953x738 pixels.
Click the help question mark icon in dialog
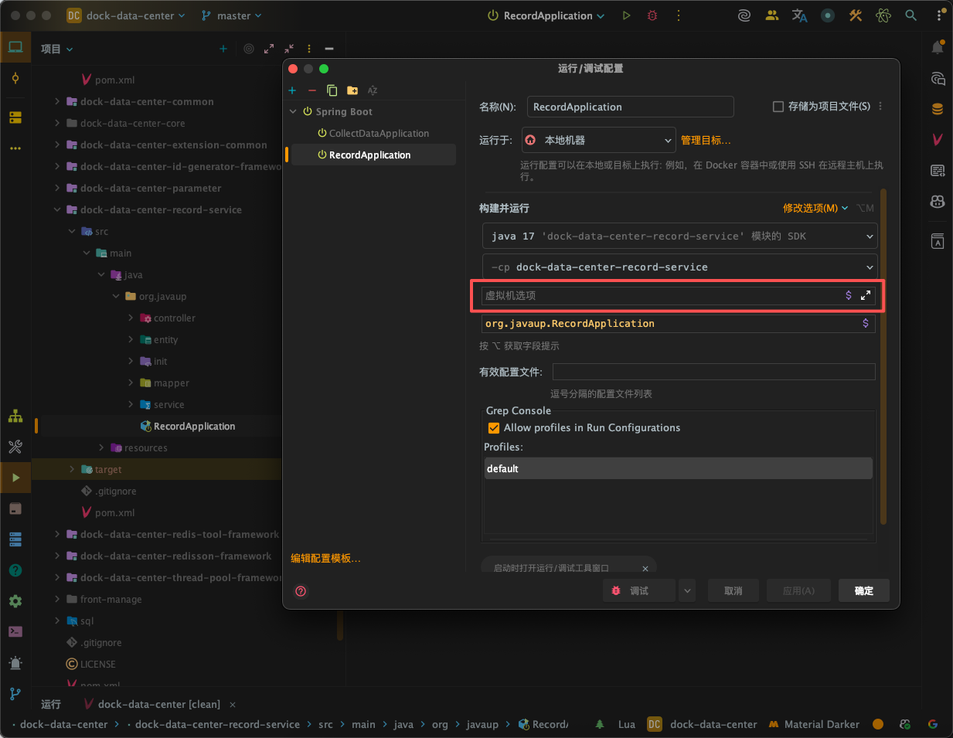pos(301,591)
